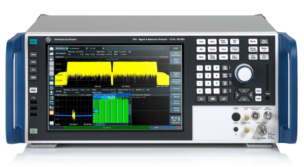Click the blue progress bar in status bar

(x=167, y=127)
